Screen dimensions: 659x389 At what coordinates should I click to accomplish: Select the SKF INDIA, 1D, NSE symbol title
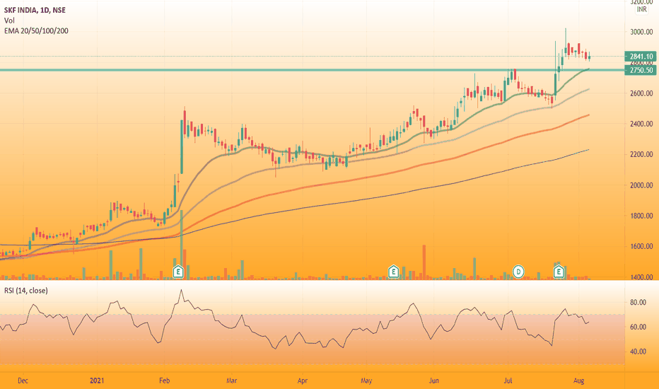pyautogui.click(x=35, y=10)
